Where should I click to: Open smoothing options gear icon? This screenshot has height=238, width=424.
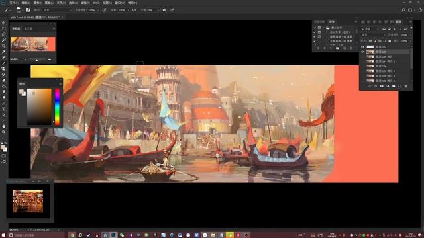[164, 10]
